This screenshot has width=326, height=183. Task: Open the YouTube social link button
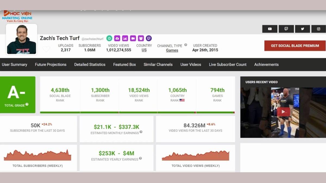[x=270, y=29]
